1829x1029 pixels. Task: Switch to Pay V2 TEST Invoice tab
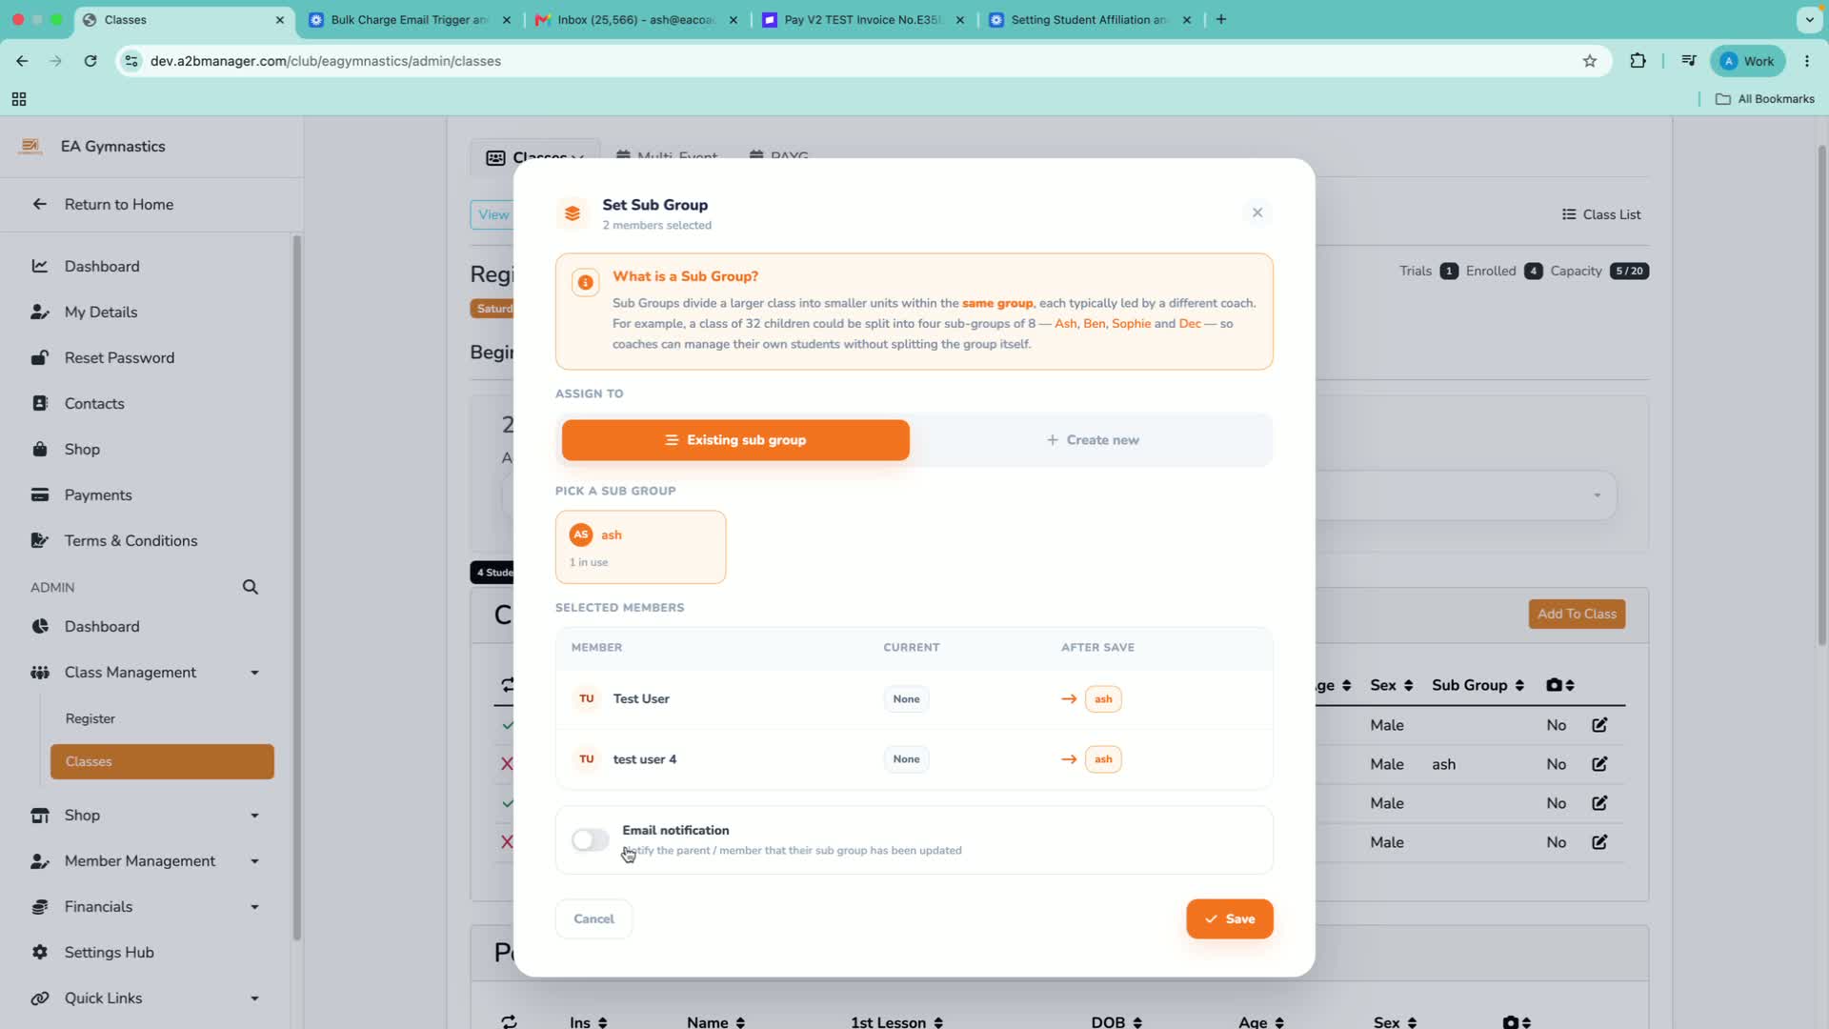click(x=862, y=19)
